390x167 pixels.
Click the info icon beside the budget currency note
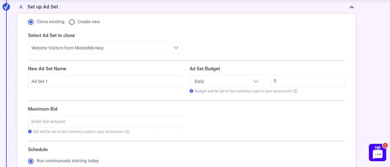(191, 91)
